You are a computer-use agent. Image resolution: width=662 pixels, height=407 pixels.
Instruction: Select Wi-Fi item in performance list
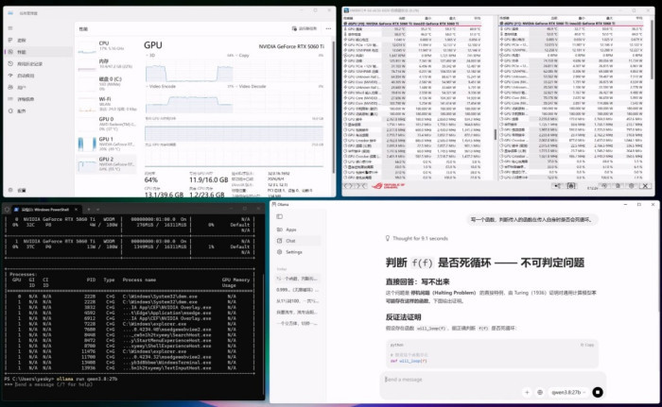107,104
